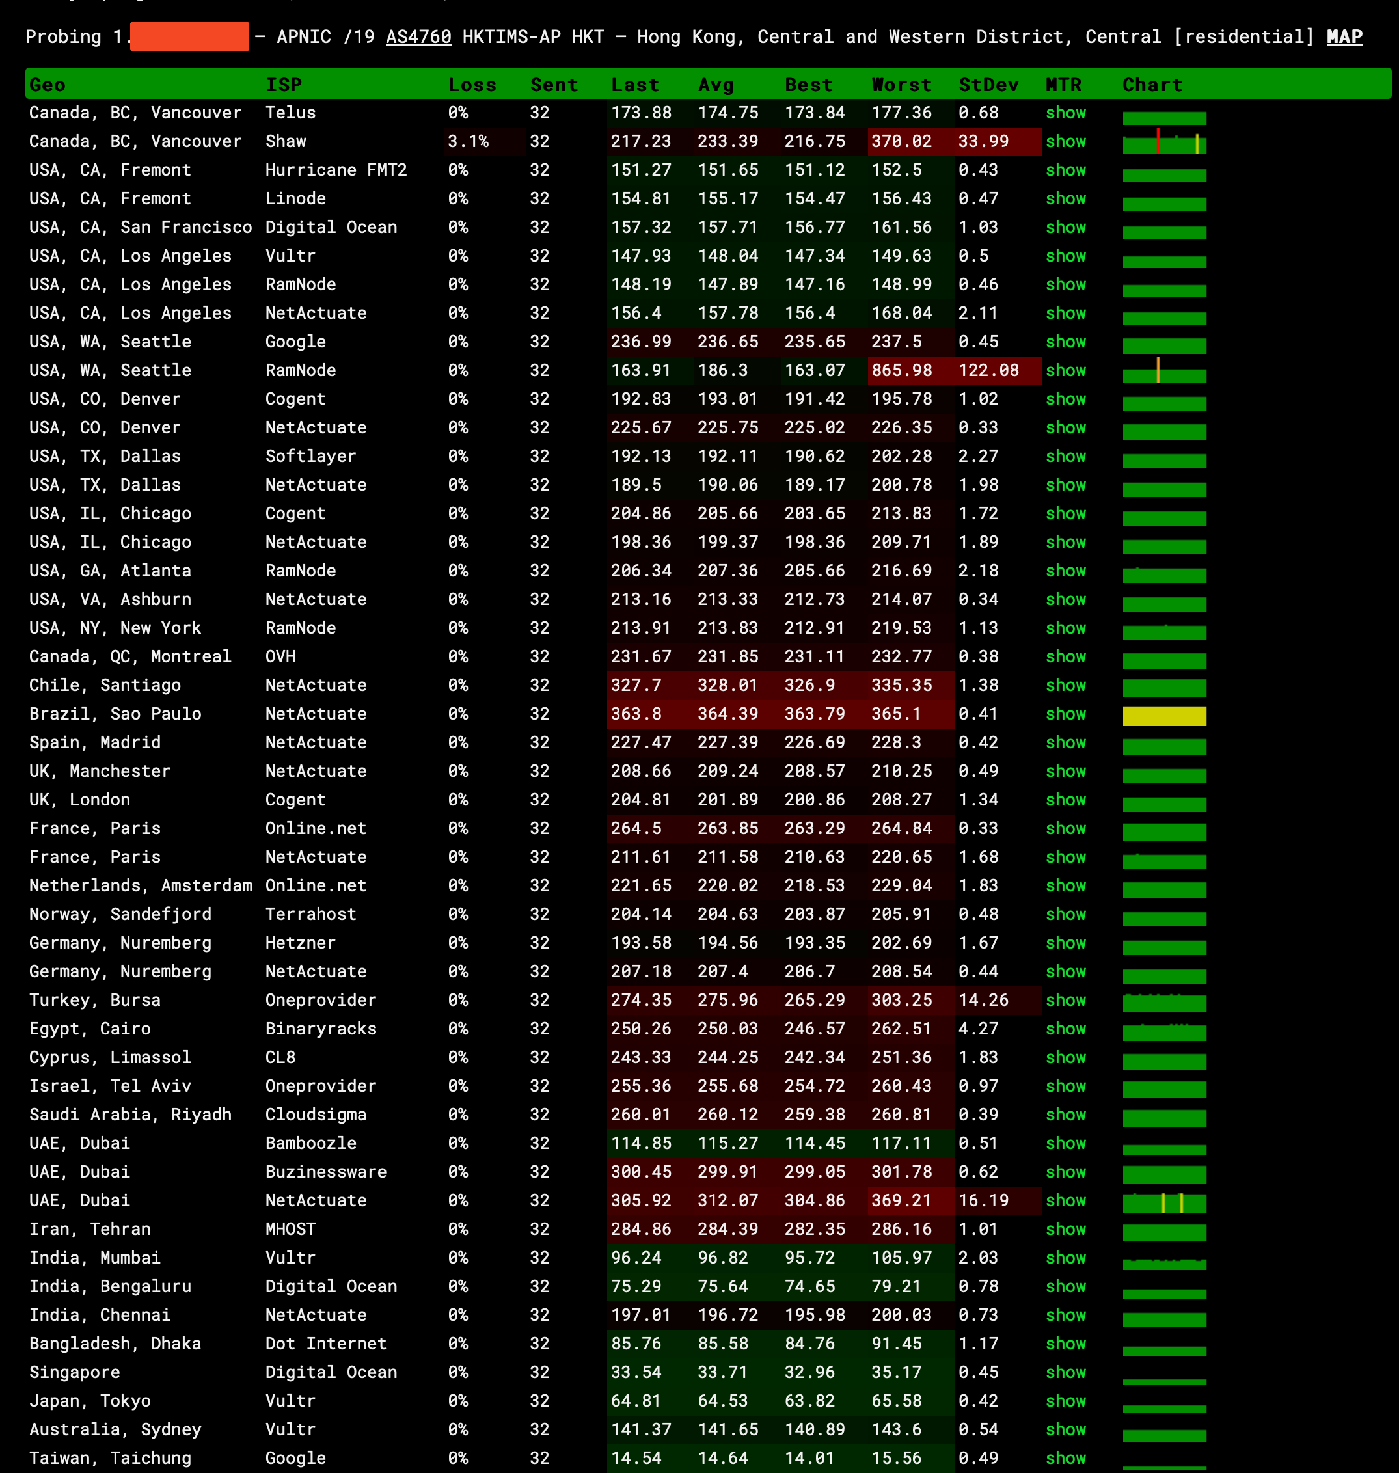This screenshot has height=1473, width=1399.
Task: Click worst value 865.98 for RamNode Seattle
Action: (x=902, y=370)
